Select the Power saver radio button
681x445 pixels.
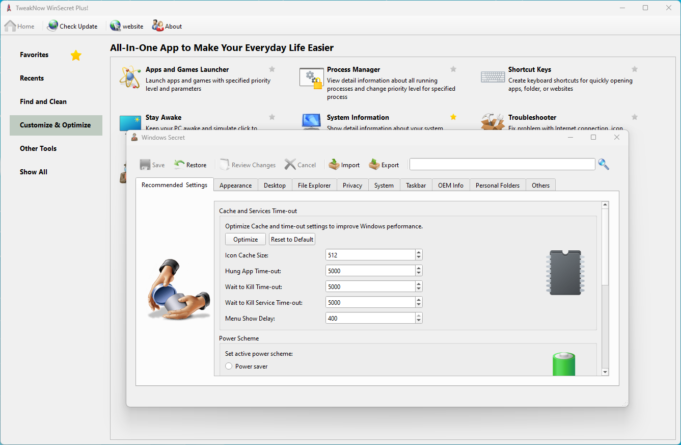pos(229,366)
